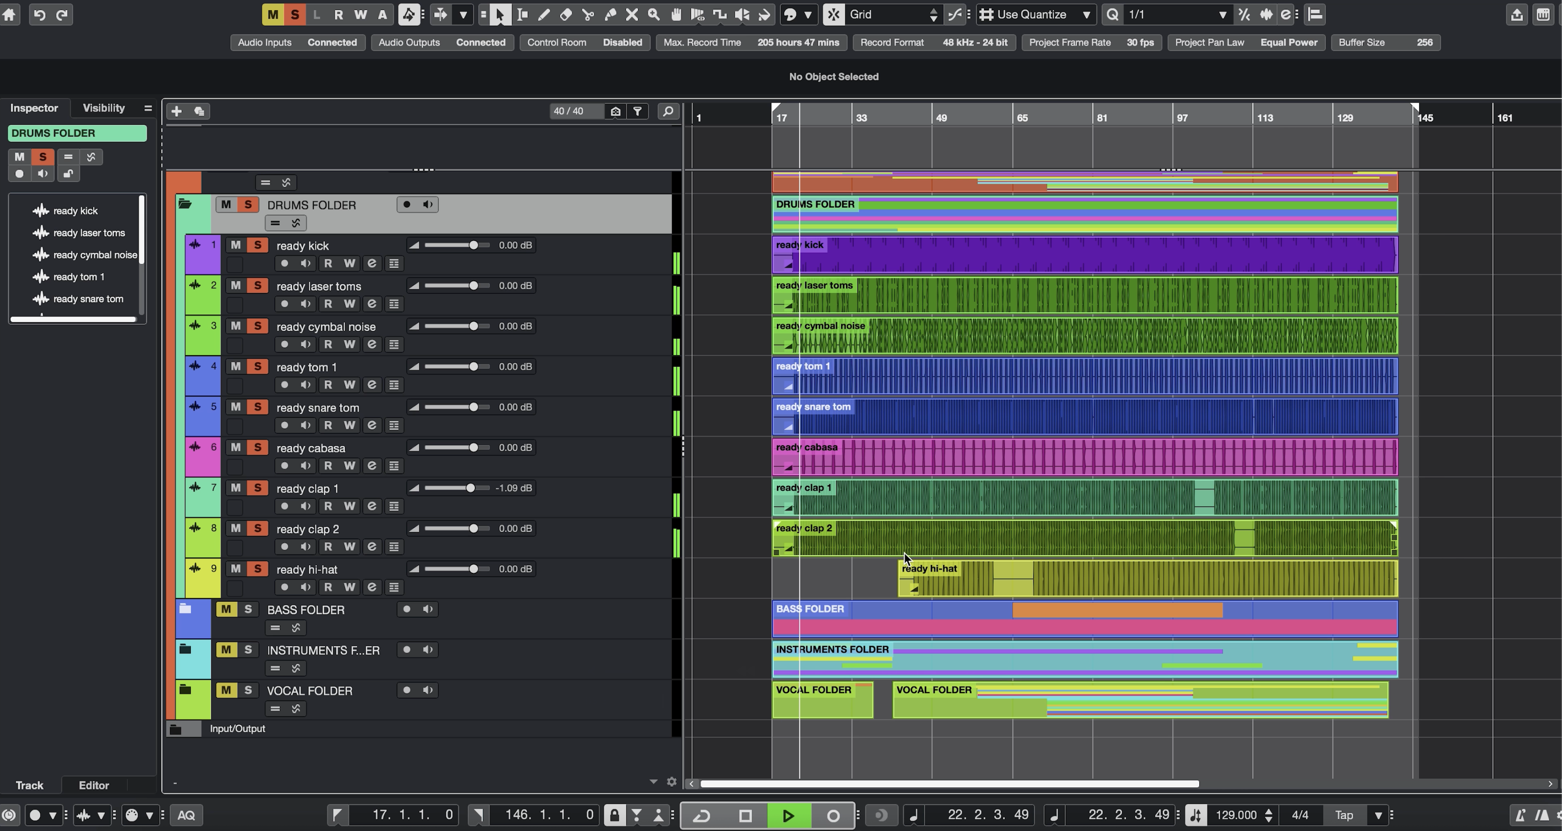Image resolution: width=1562 pixels, height=831 pixels.
Task: Expand the INSTRUMENTS FOLDER track
Action: click(185, 649)
